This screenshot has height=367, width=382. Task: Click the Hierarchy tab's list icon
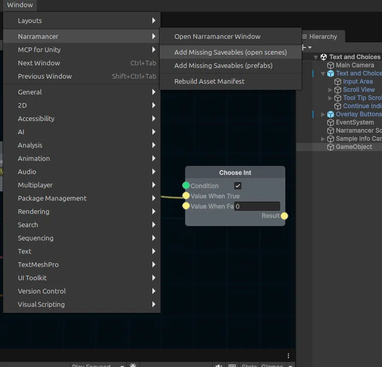point(305,37)
